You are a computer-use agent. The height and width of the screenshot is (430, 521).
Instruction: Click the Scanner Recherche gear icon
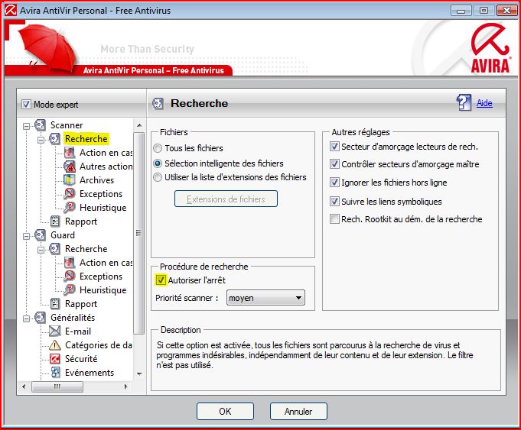(x=54, y=139)
